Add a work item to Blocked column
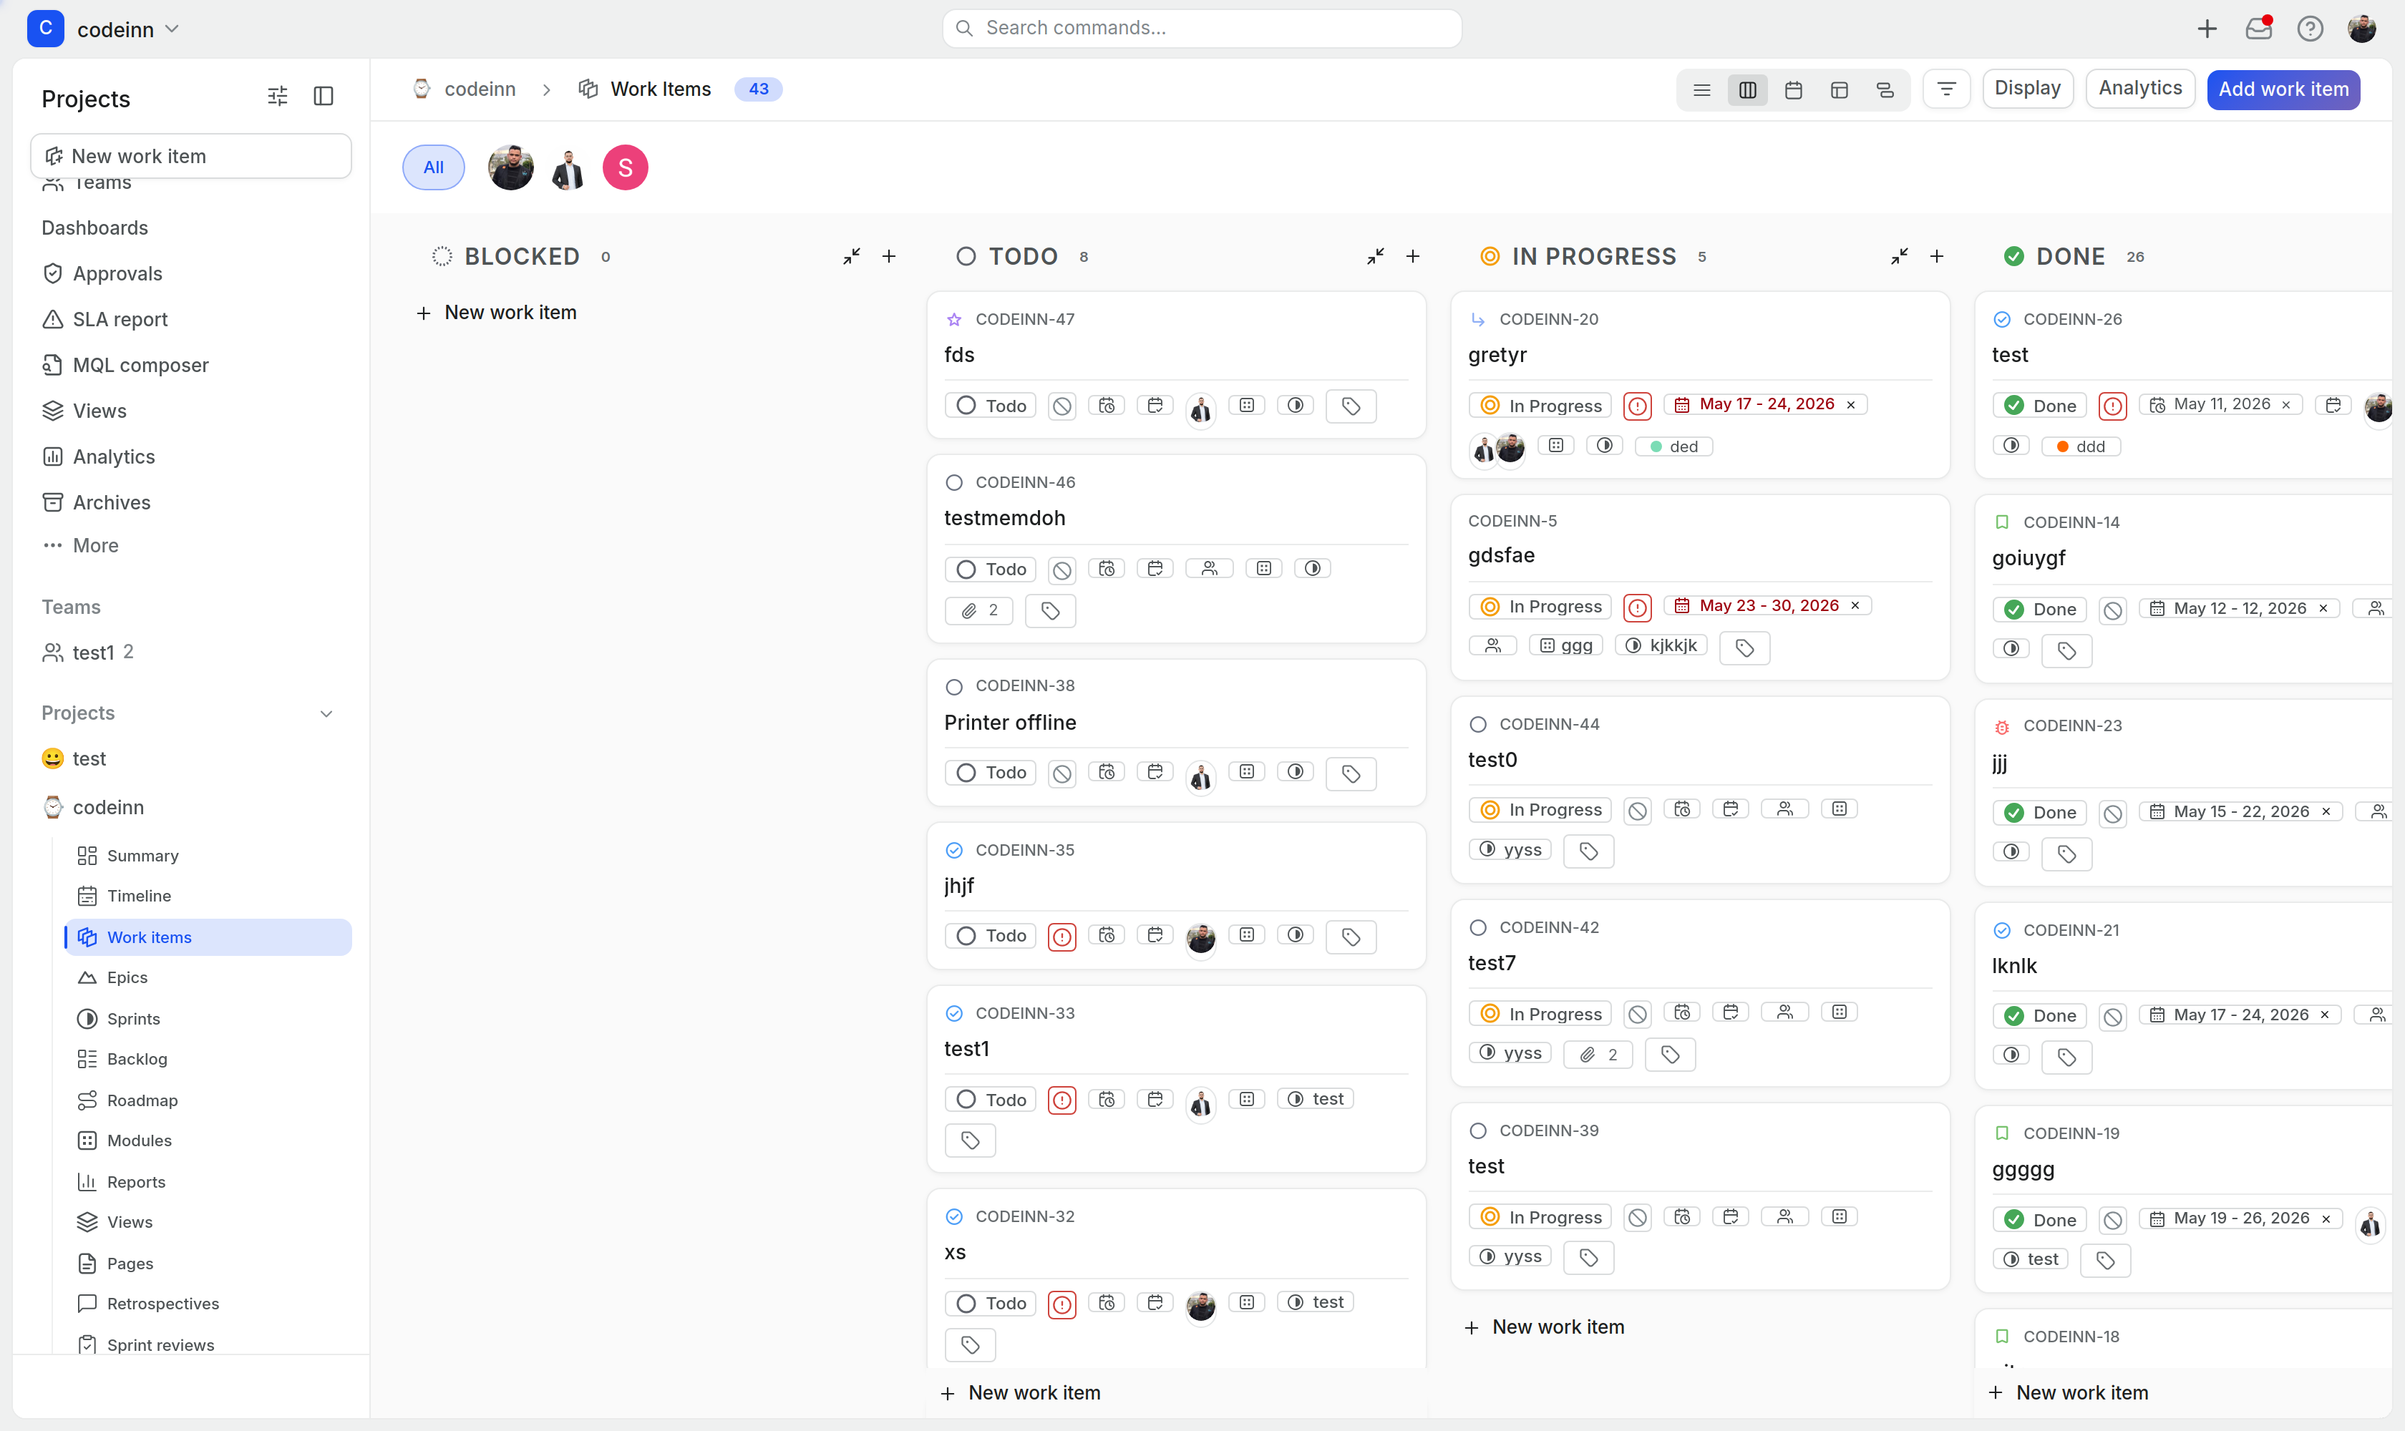Image resolution: width=2405 pixels, height=1431 pixels. (x=888, y=256)
